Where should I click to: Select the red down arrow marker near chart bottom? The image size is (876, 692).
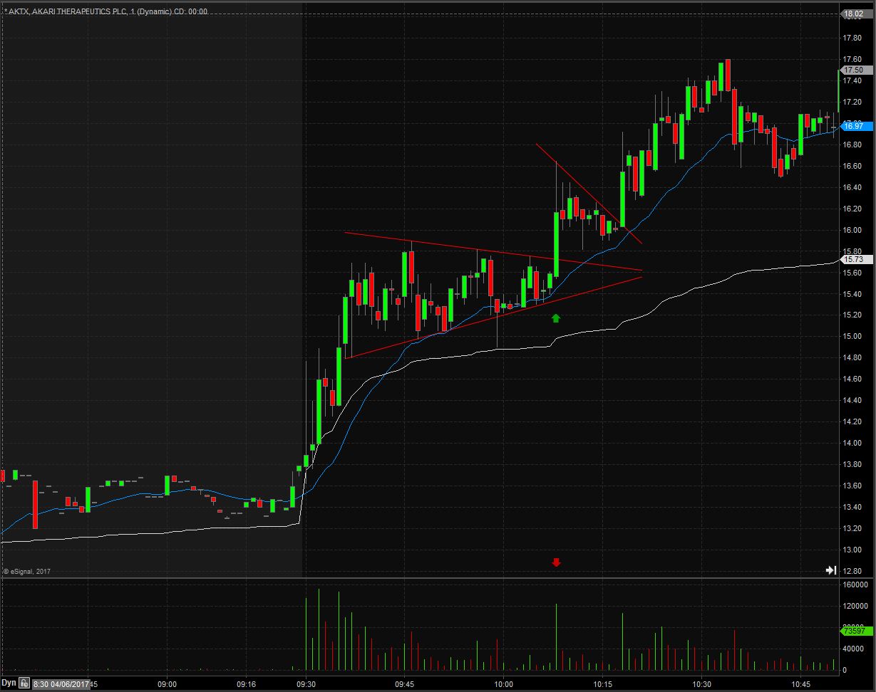point(557,562)
